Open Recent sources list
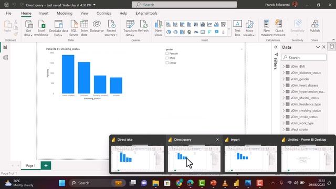Screen dimensions: 336x189 pos(111,28)
